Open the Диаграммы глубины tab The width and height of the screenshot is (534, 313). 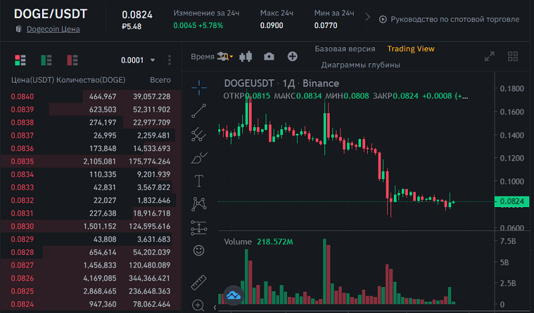pyautogui.click(x=360, y=65)
